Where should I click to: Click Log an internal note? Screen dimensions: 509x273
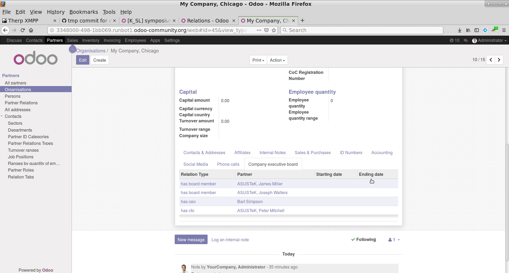[x=230, y=240]
